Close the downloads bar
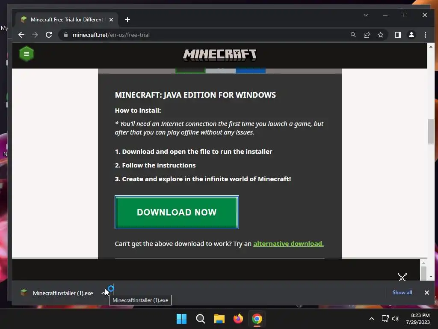Image resolution: width=438 pixels, height=329 pixels. tap(427, 292)
